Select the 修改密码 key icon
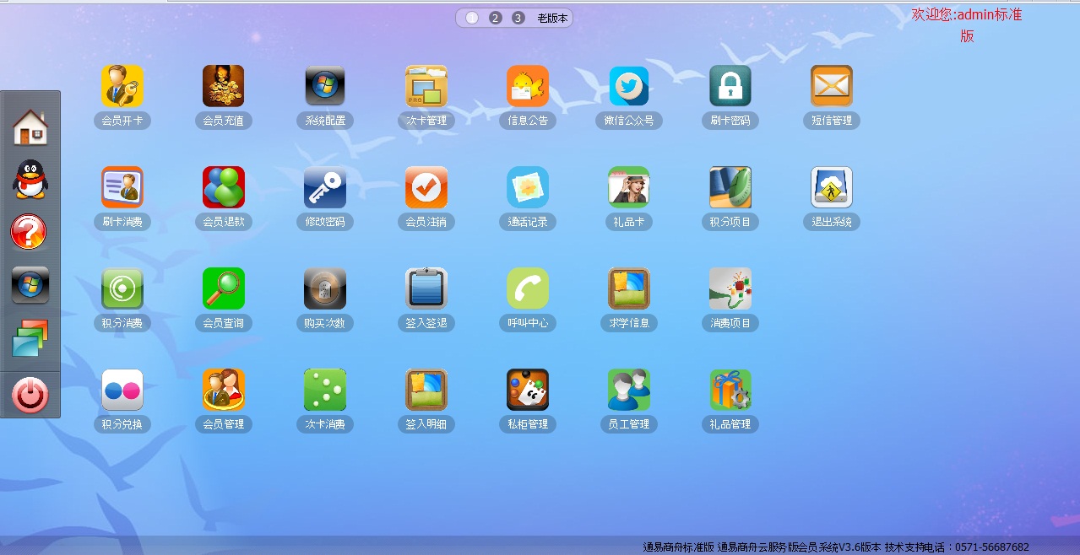 pos(325,187)
